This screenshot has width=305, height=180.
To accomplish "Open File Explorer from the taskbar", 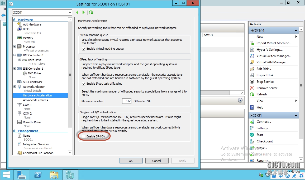I will click(x=54, y=175).
